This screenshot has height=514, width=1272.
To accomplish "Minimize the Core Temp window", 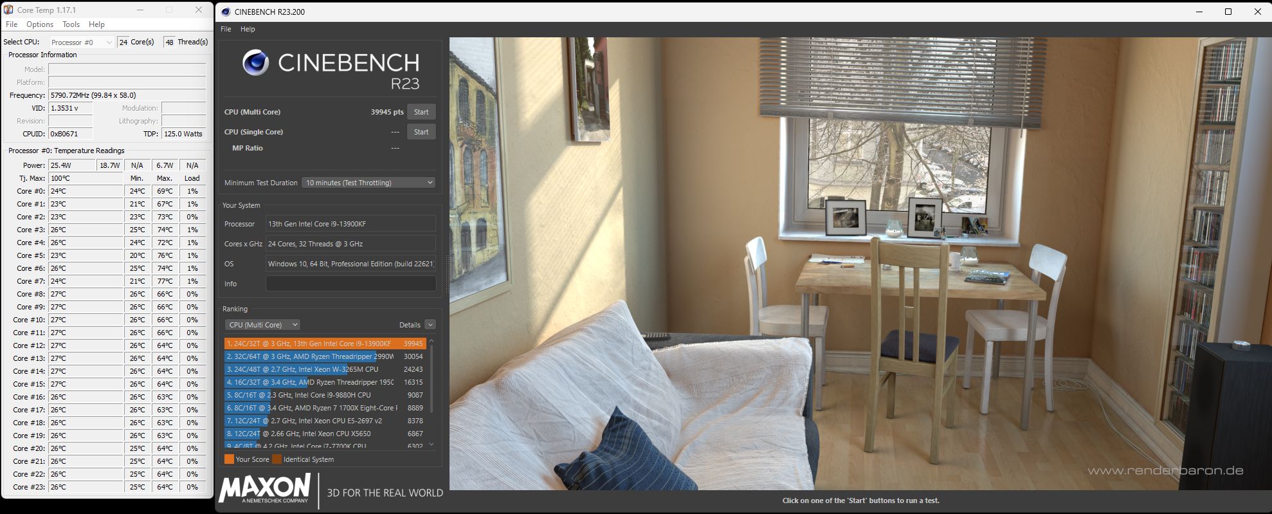I will click(x=141, y=10).
